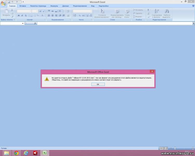Click the Вставить paste icon

coord(6,11)
